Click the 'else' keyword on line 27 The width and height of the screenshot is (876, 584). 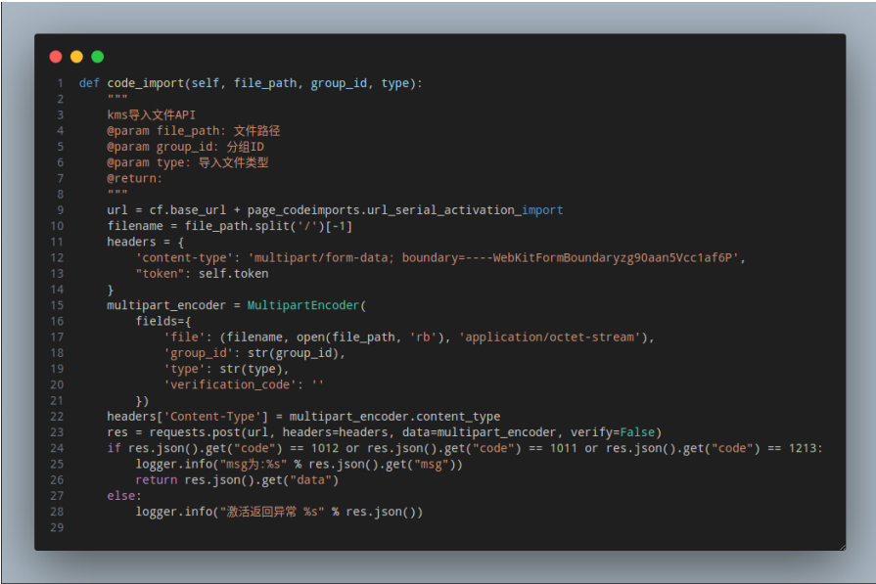[x=121, y=496]
